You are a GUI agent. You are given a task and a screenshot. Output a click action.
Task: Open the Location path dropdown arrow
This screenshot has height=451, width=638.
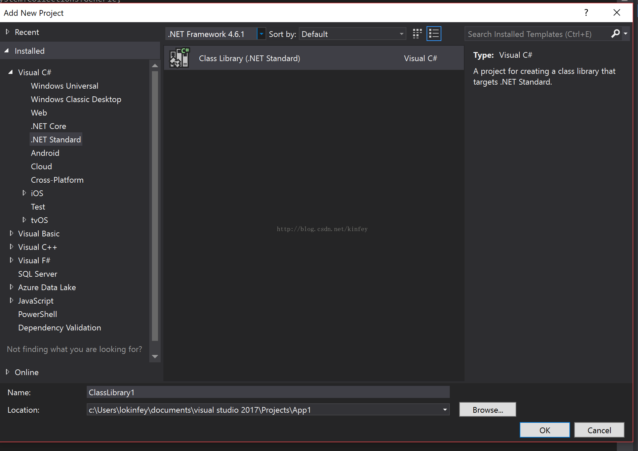(445, 410)
